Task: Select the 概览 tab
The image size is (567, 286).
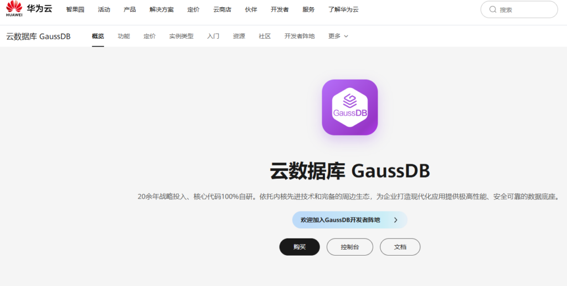Action: point(98,36)
